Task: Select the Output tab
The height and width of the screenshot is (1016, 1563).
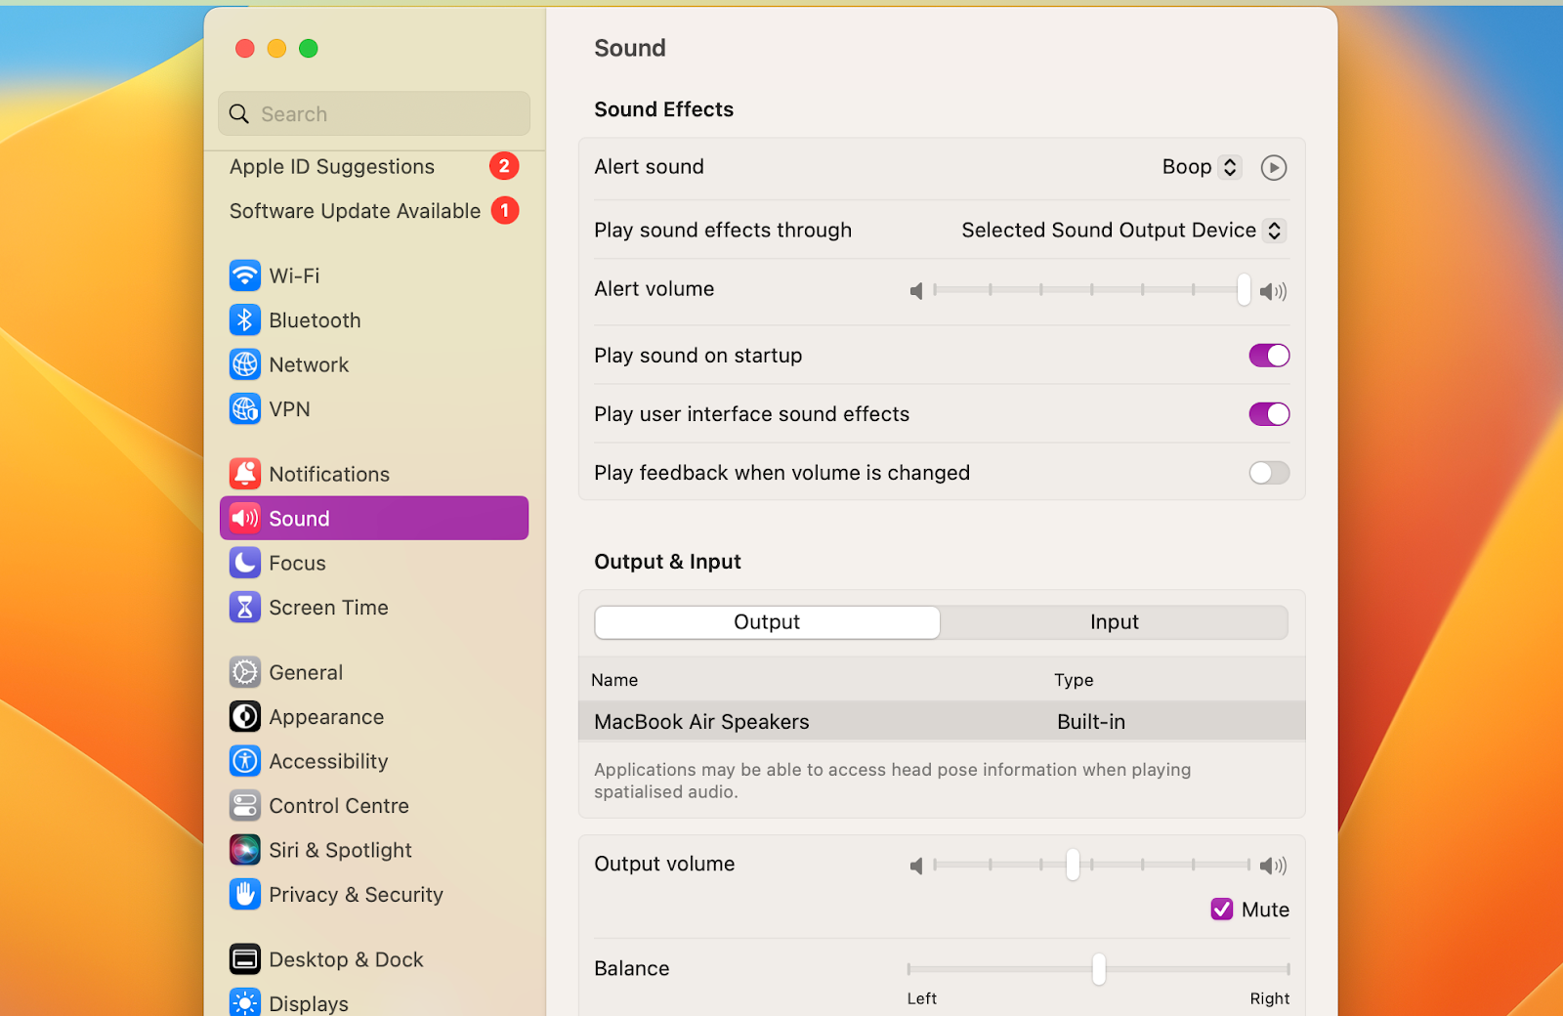Action: point(766,621)
